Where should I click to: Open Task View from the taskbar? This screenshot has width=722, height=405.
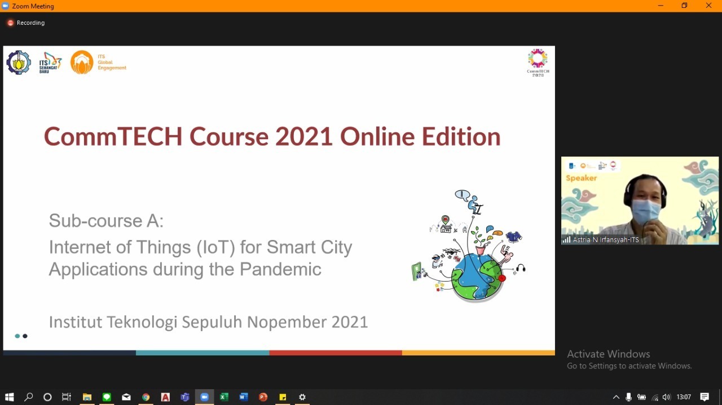tap(66, 397)
